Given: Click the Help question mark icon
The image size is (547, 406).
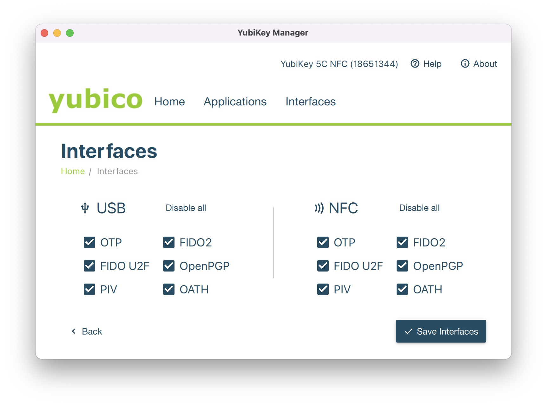Looking at the screenshot, I should point(415,64).
